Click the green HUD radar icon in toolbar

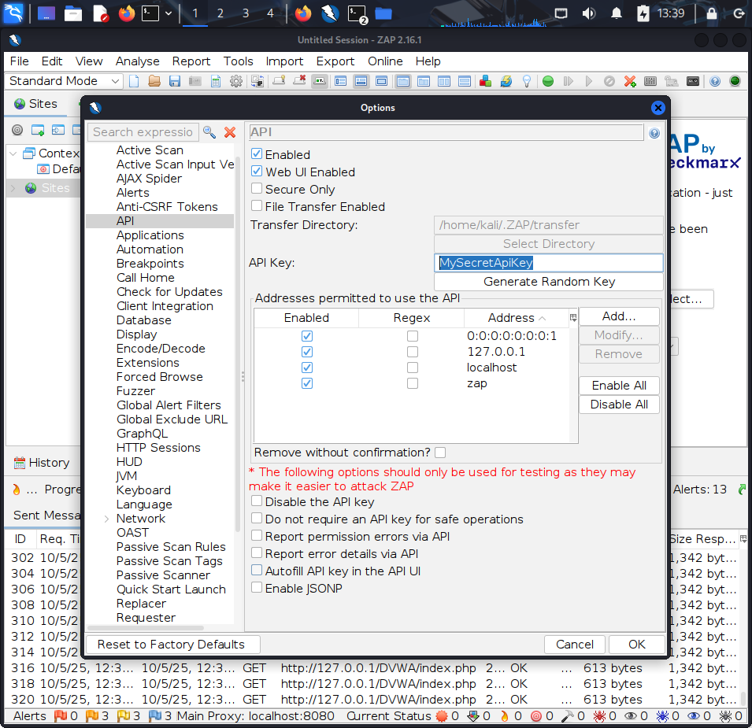735,81
